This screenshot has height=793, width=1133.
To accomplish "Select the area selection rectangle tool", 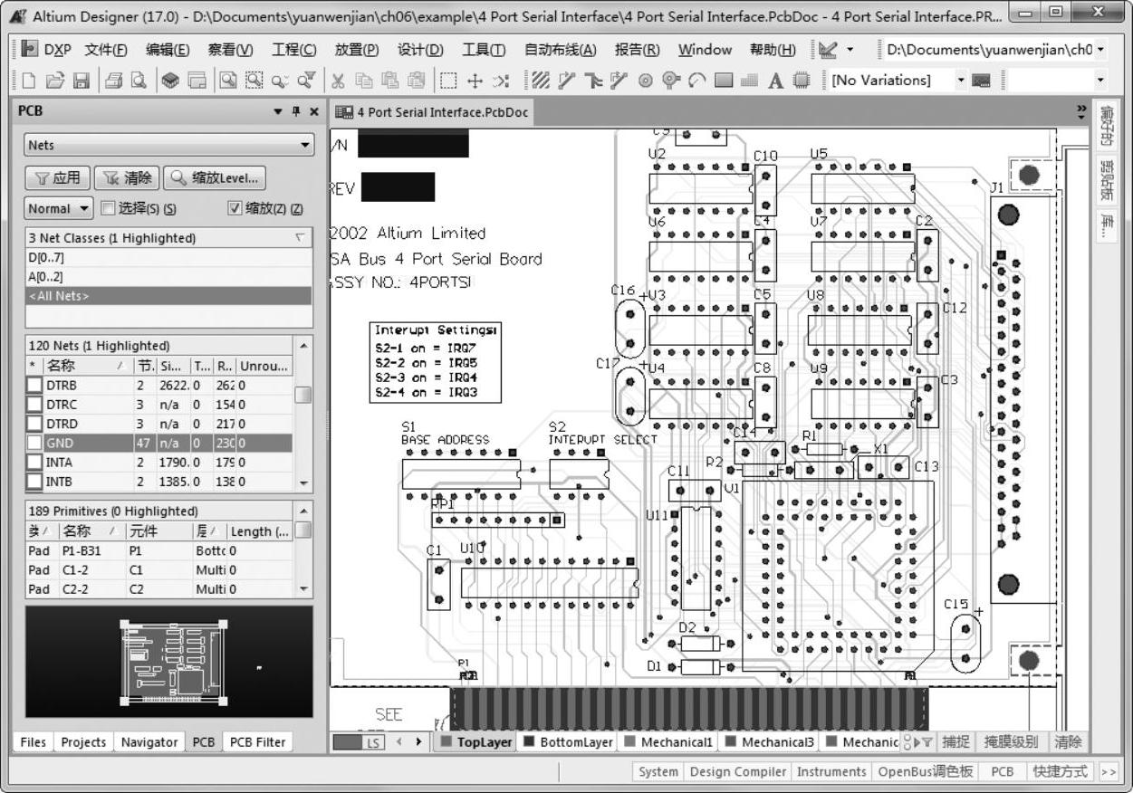I will [447, 81].
